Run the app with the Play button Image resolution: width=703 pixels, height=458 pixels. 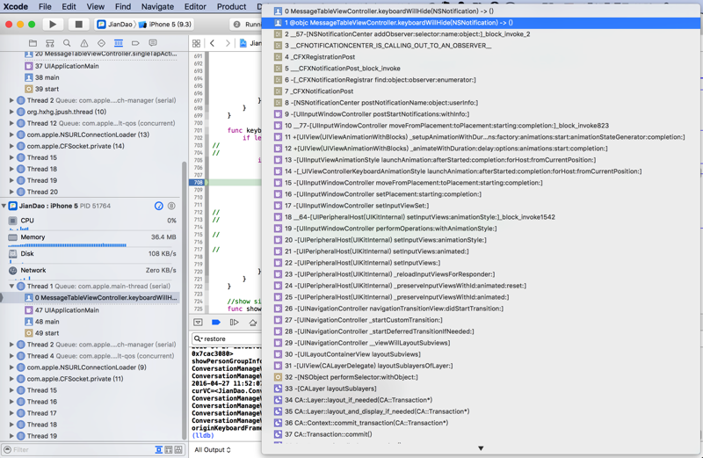(53, 25)
